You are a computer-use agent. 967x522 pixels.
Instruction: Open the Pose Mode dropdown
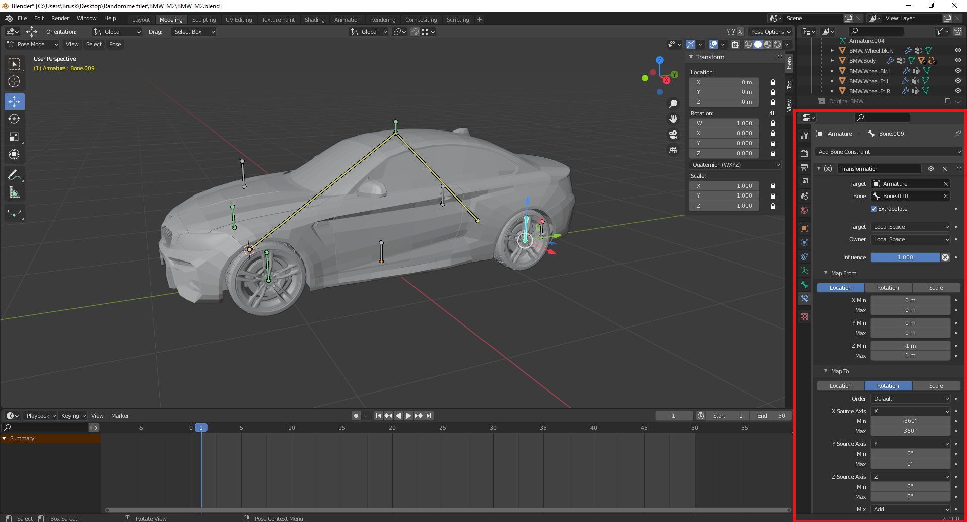[33, 44]
